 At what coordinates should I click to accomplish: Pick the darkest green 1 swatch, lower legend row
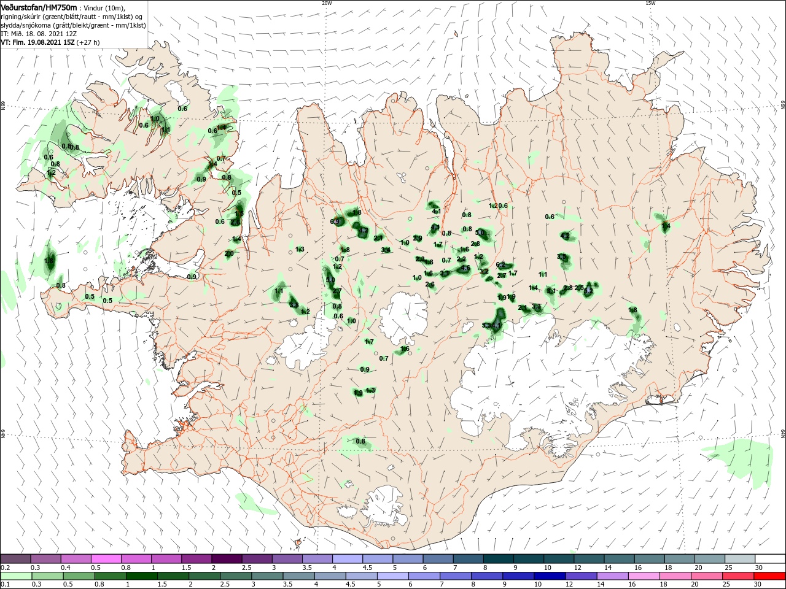tap(142, 576)
